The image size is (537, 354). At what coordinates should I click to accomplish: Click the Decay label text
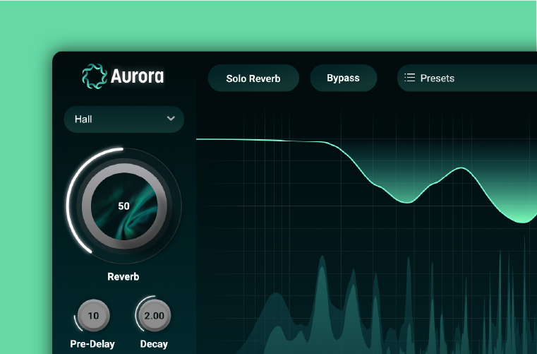[154, 344]
